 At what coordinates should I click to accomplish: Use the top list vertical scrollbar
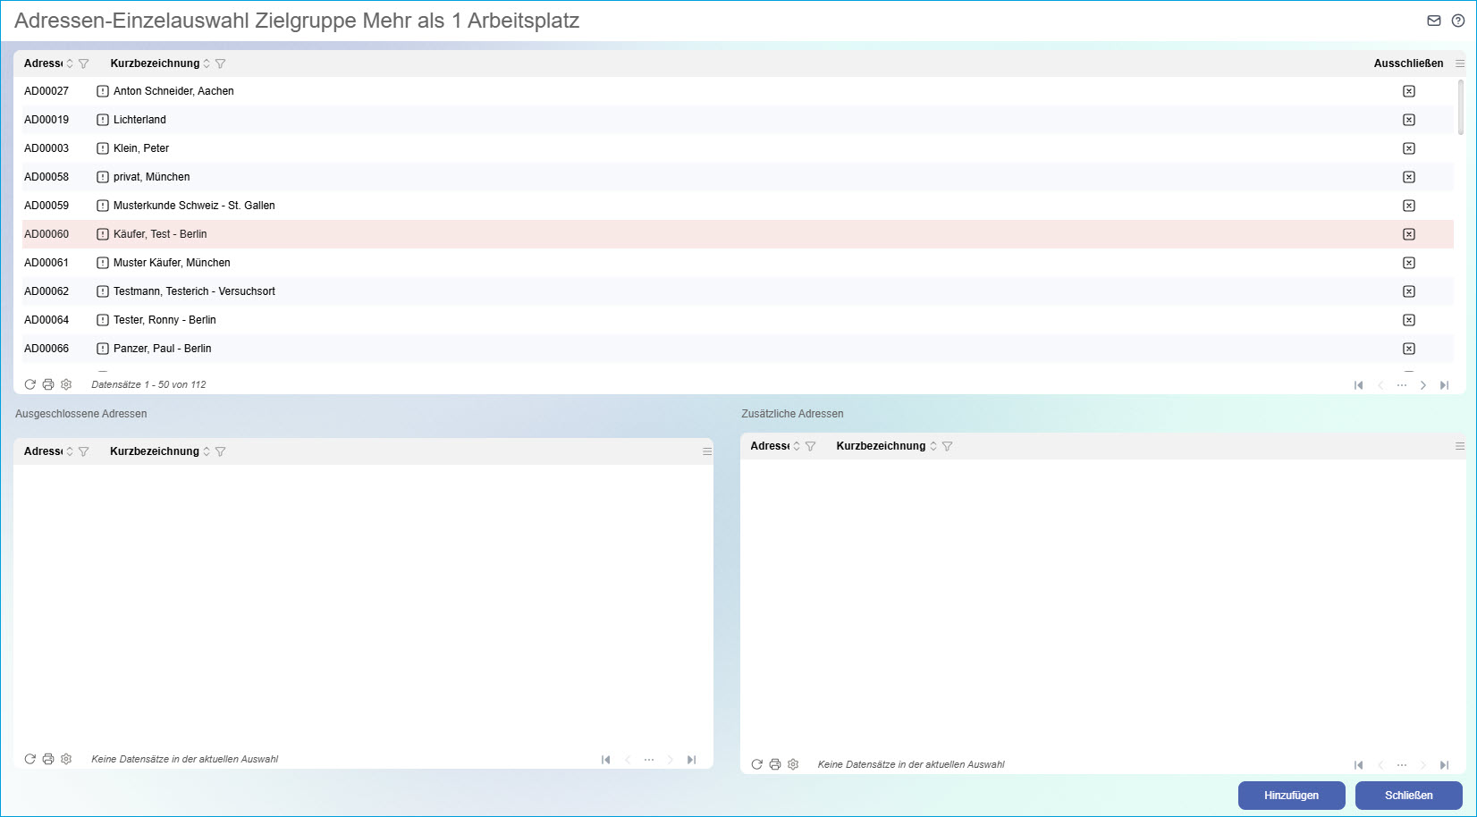point(1461,107)
